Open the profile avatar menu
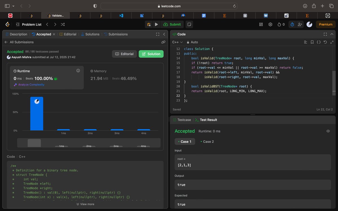 pyautogui.click(x=309, y=24)
